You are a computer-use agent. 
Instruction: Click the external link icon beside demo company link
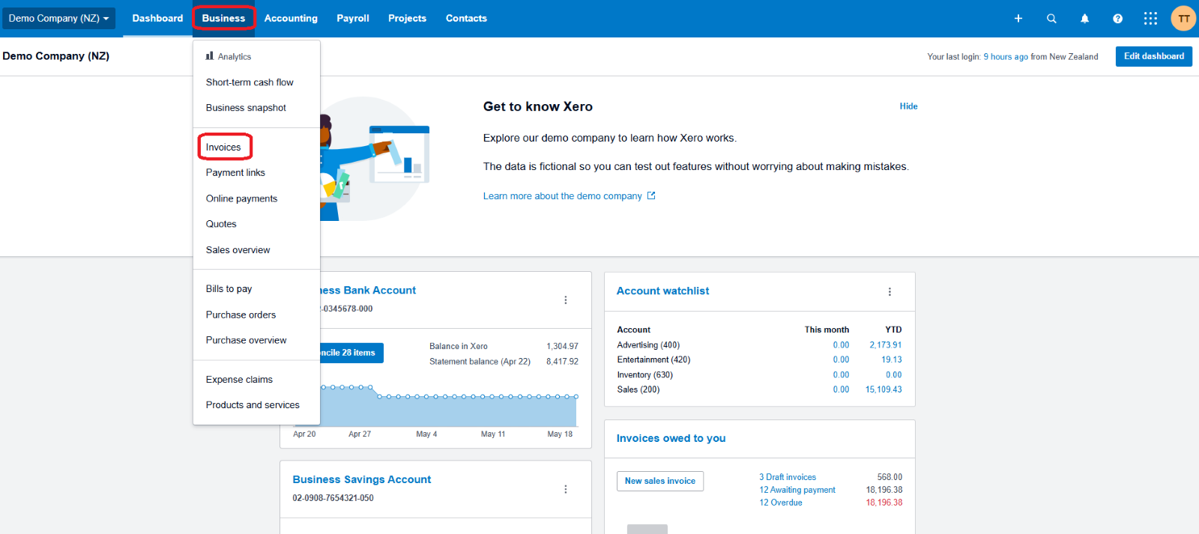coord(651,195)
